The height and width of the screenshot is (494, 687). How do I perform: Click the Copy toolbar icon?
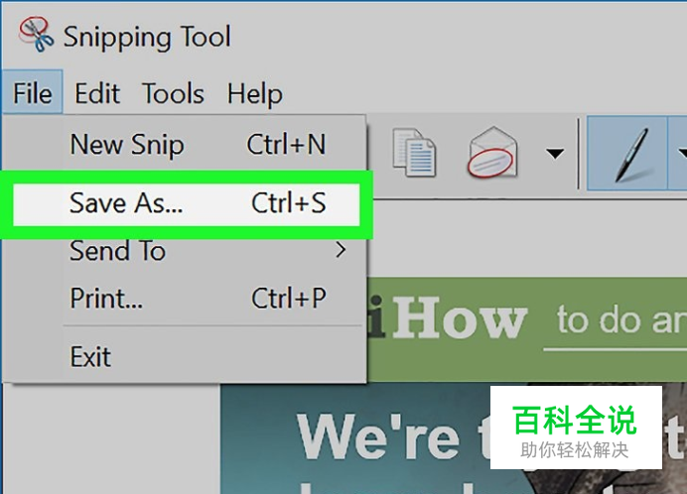[414, 153]
